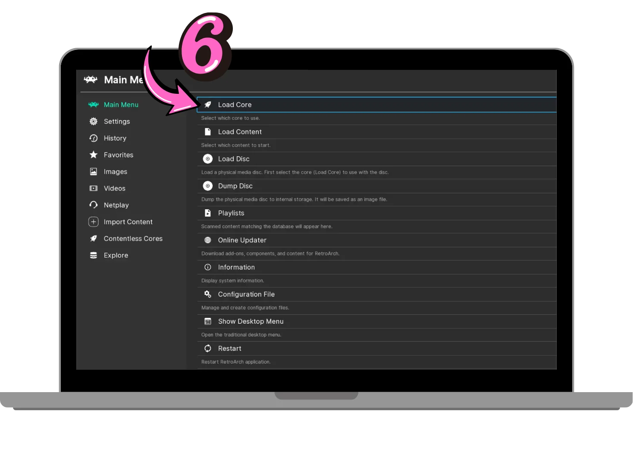Image resolution: width=633 pixels, height=458 pixels.
Task: Click 'Restart RetroArch application.' text
Action: tap(236, 362)
